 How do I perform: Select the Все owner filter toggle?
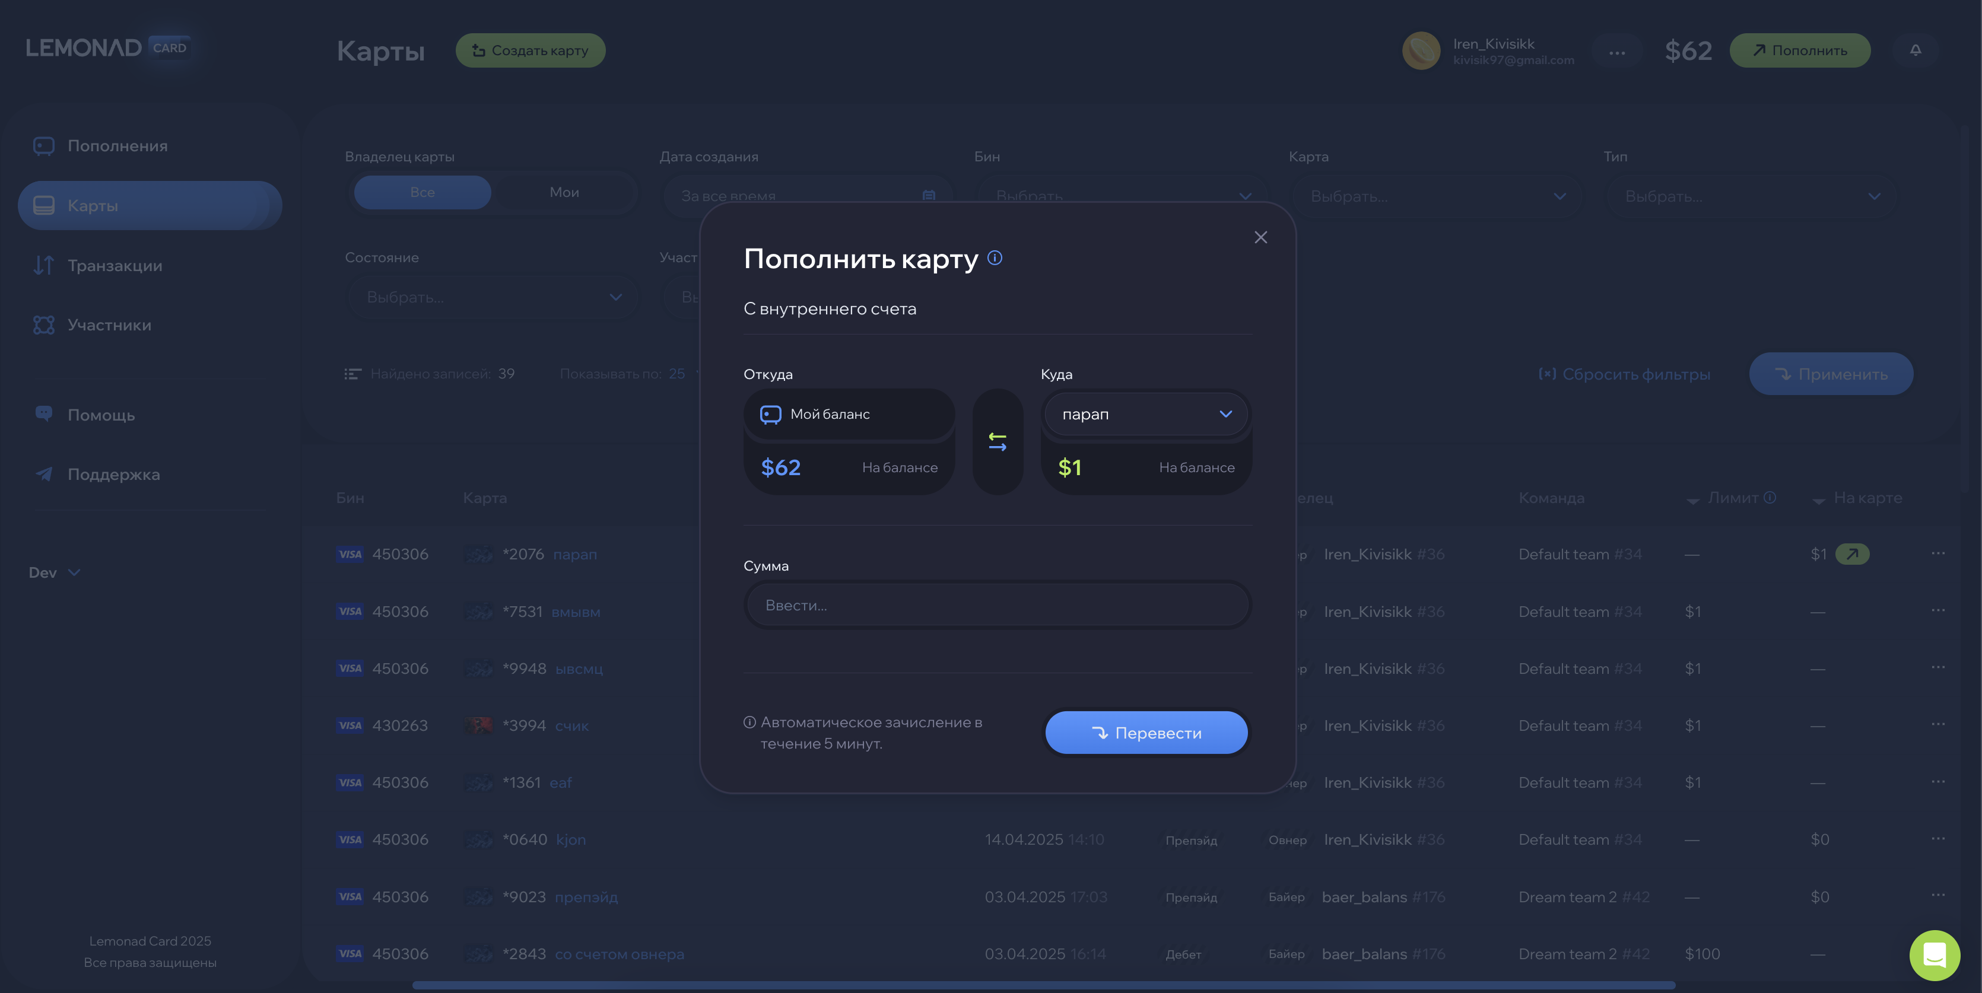point(423,192)
